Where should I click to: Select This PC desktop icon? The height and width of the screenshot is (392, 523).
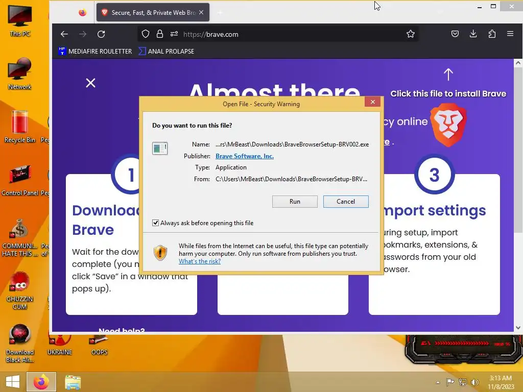click(x=20, y=20)
